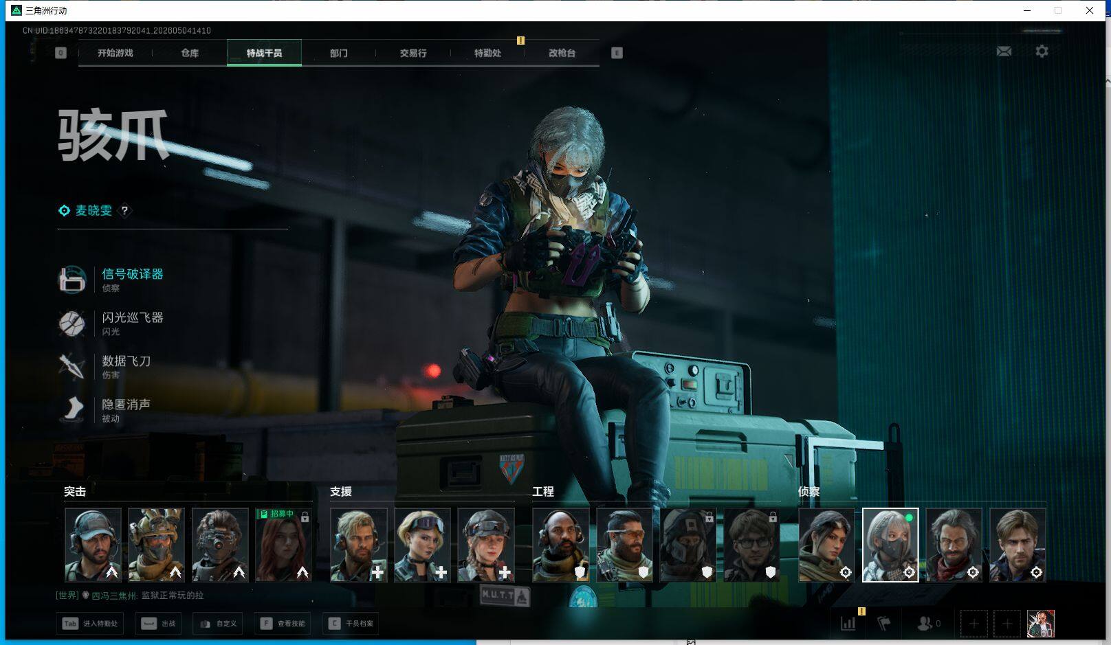Select the 信号破译器 skill icon
This screenshot has width=1111, height=645.
[72, 280]
